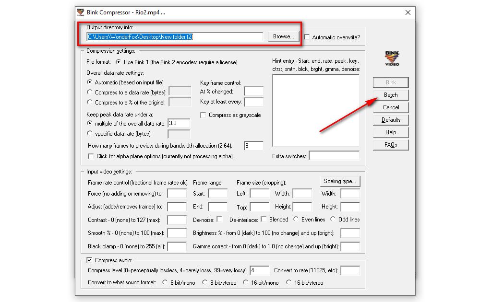Click the Convert to rate field
Viewport: 480px width, 302px height.
click(x=350, y=270)
